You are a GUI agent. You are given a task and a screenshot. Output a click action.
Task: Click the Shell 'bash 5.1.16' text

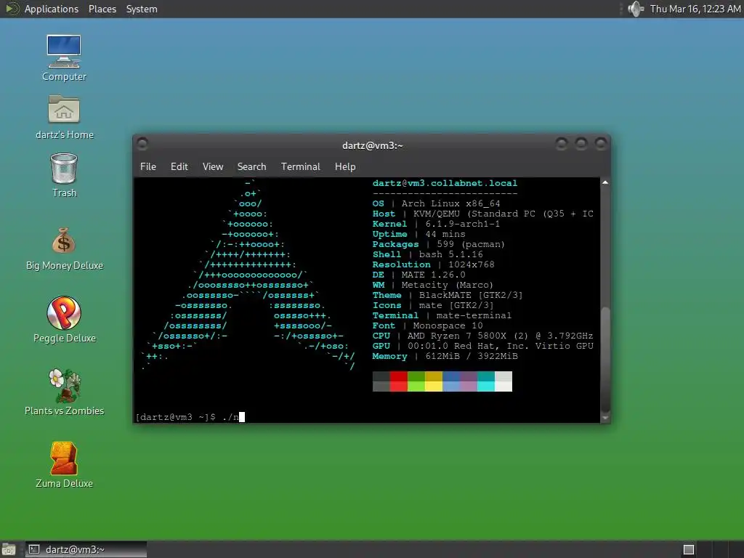(450, 254)
